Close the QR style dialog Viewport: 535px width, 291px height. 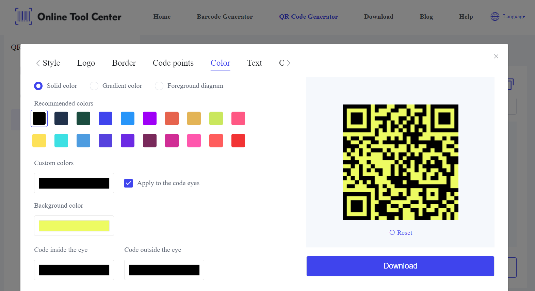pyautogui.click(x=496, y=56)
